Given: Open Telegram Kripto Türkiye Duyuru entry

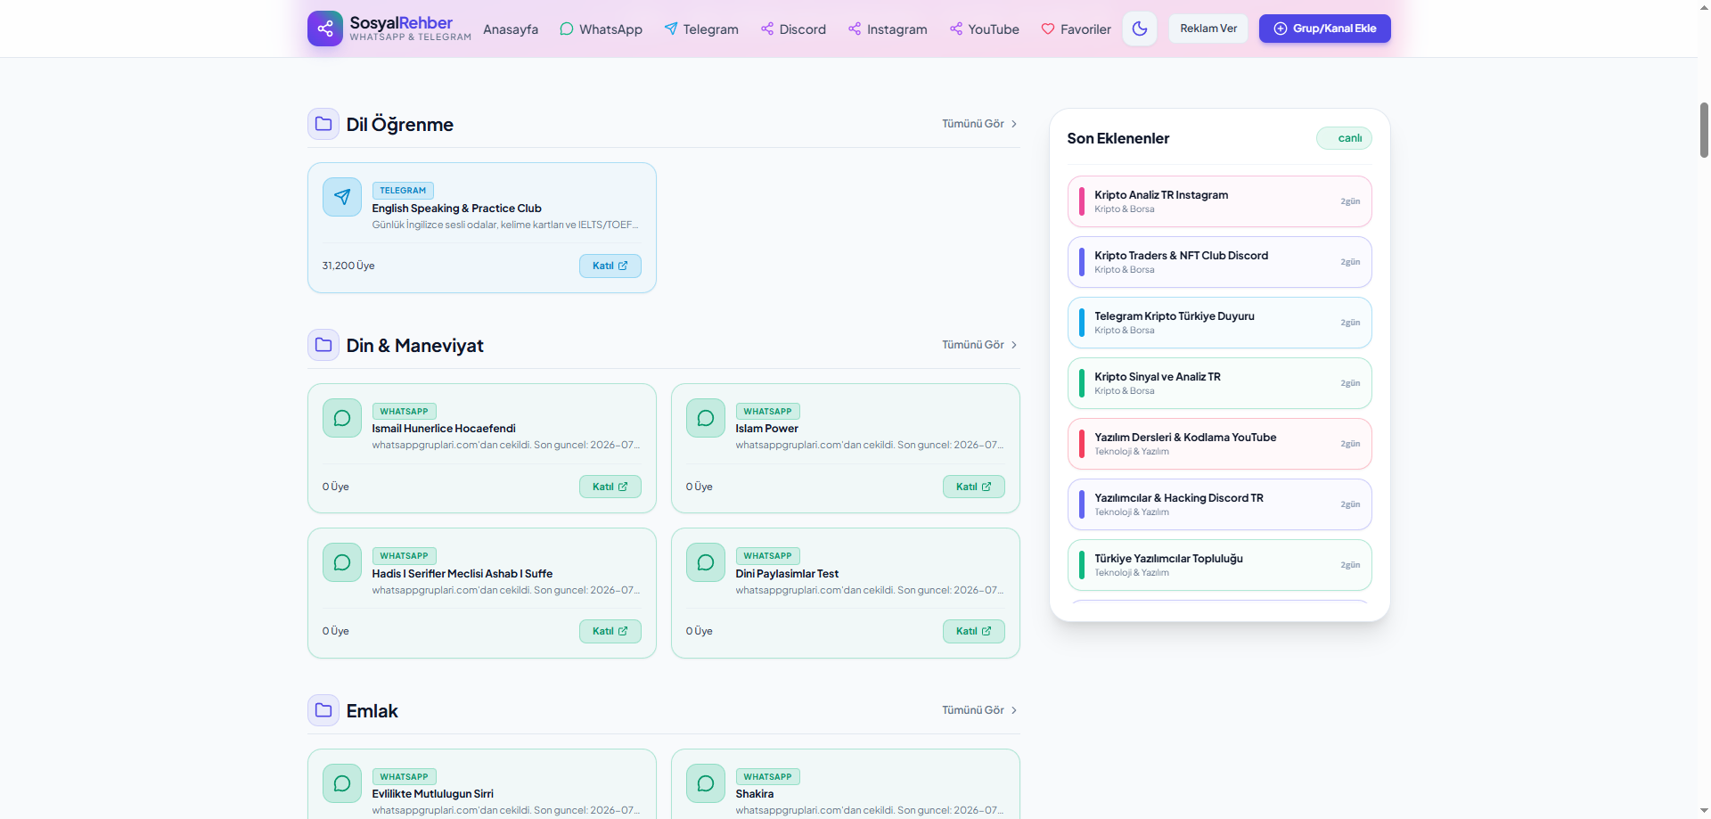Looking at the screenshot, I should click(x=1219, y=323).
